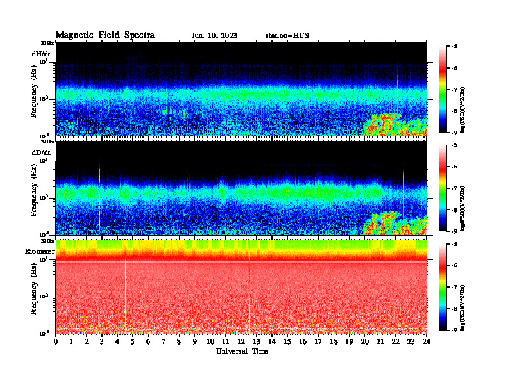Click the tall spike near hour 3 in dD/dt panel
This screenshot has height=392, width=508.
[x=99, y=197]
